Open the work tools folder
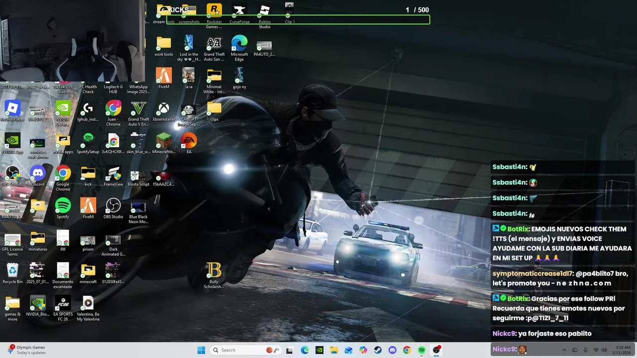The width and height of the screenshot is (637, 358). pos(164,46)
